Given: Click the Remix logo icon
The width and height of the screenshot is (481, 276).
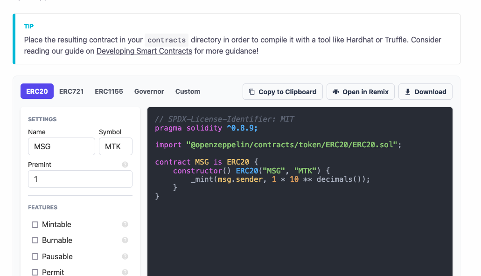Looking at the screenshot, I should tap(336, 92).
